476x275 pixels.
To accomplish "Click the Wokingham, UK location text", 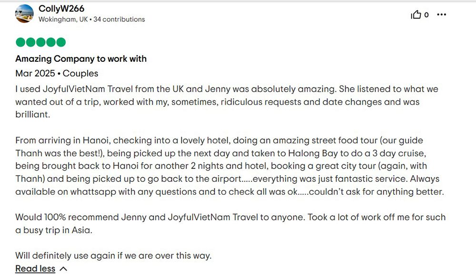I will 63,19.
